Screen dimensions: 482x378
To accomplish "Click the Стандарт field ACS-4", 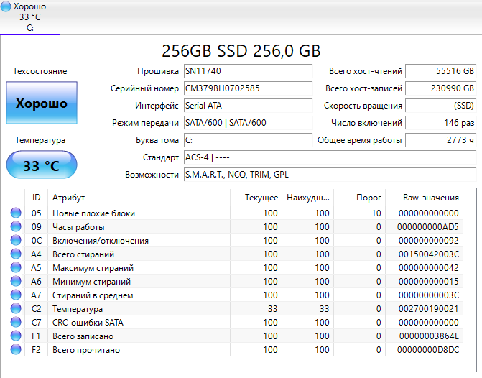I will pos(330,157).
